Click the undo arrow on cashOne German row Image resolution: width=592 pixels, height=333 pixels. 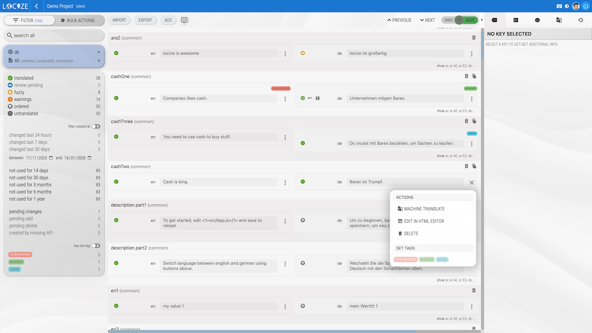coord(310,98)
